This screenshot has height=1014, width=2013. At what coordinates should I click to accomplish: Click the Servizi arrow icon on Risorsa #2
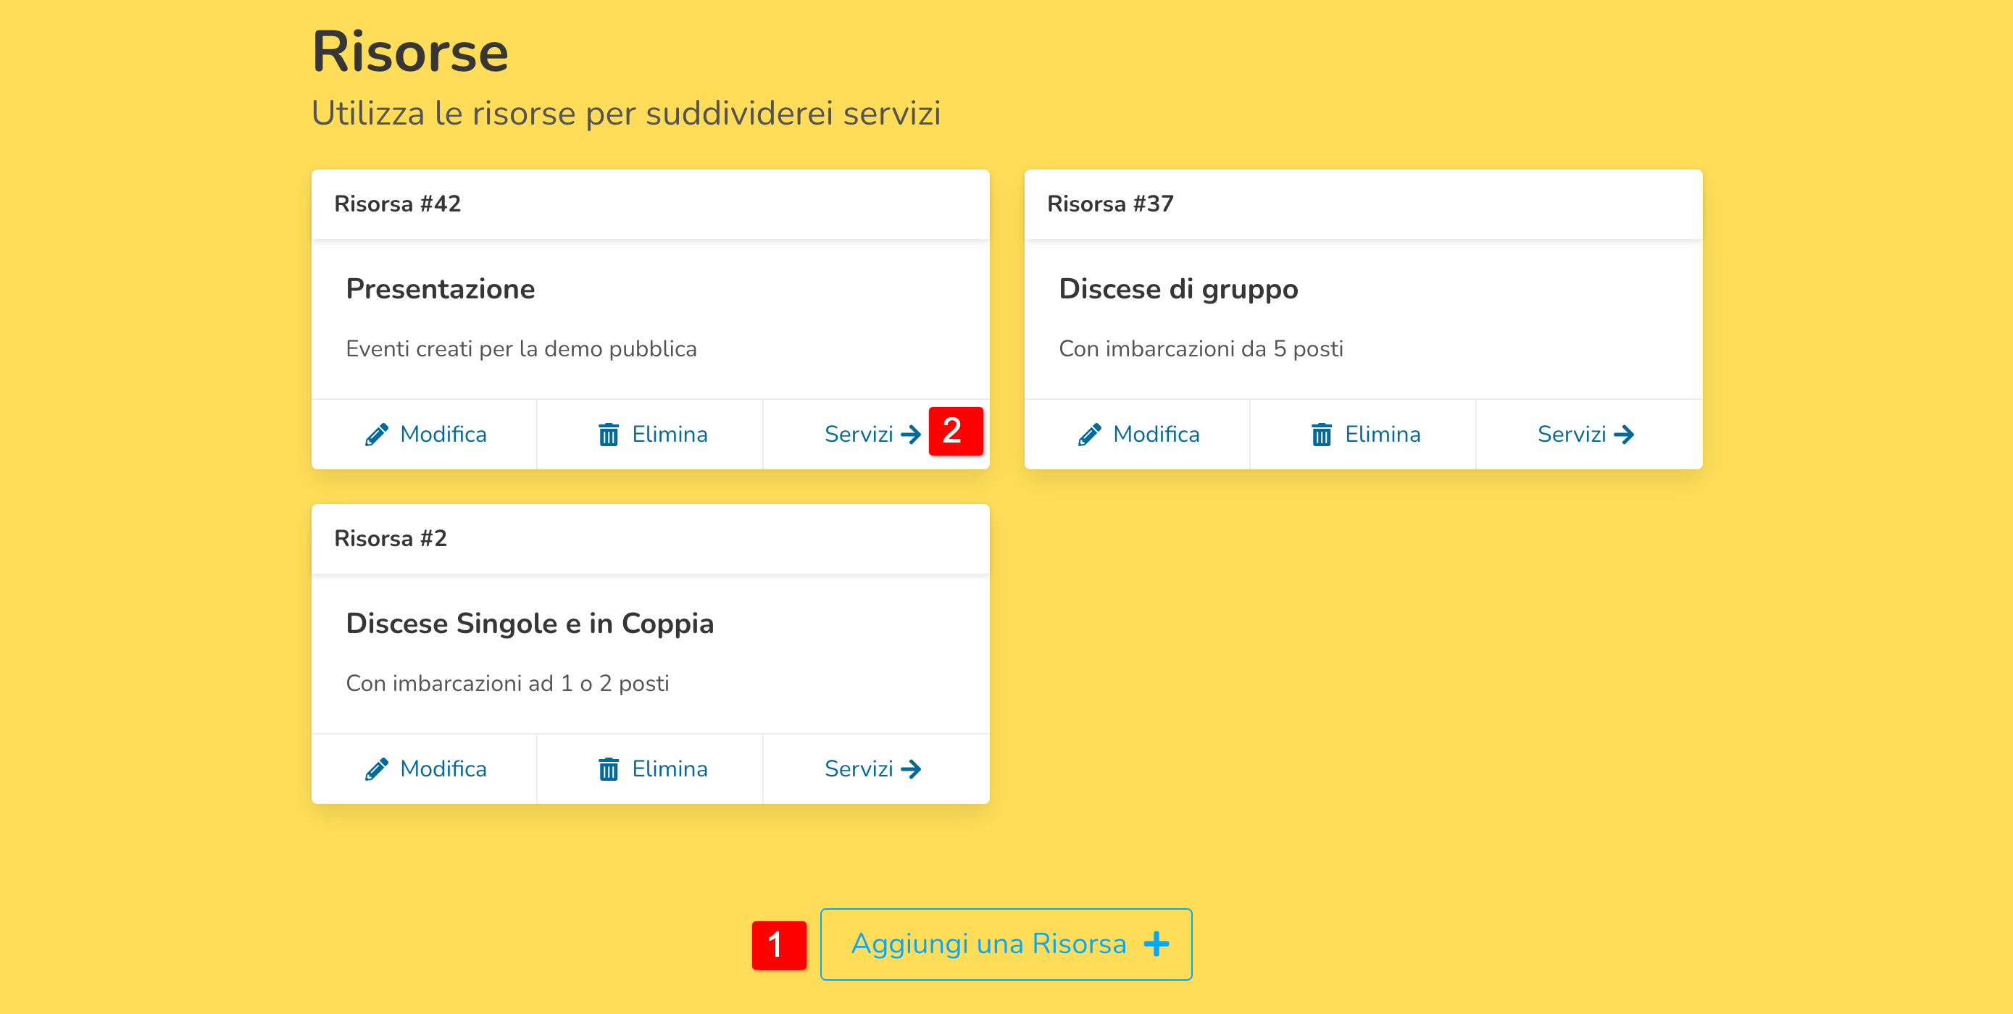[910, 769]
